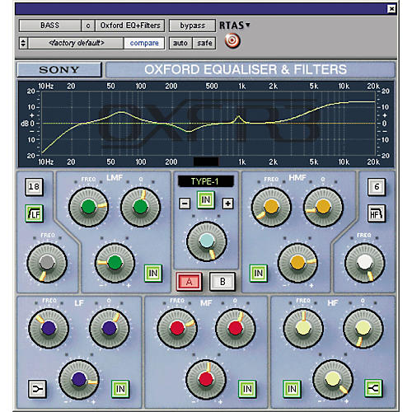412x412 pixels.
Task: Open the factory default preset menu
Action: [x=76, y=43]
